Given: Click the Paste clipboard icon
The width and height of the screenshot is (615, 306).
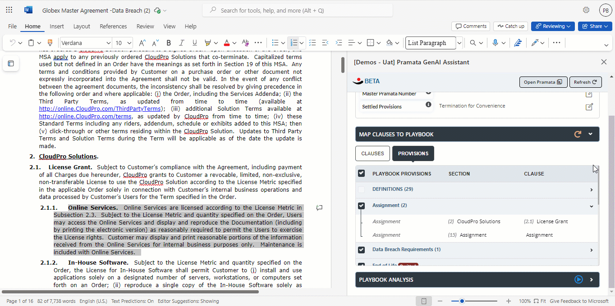Looking at the screenshot, I should 31,43.
